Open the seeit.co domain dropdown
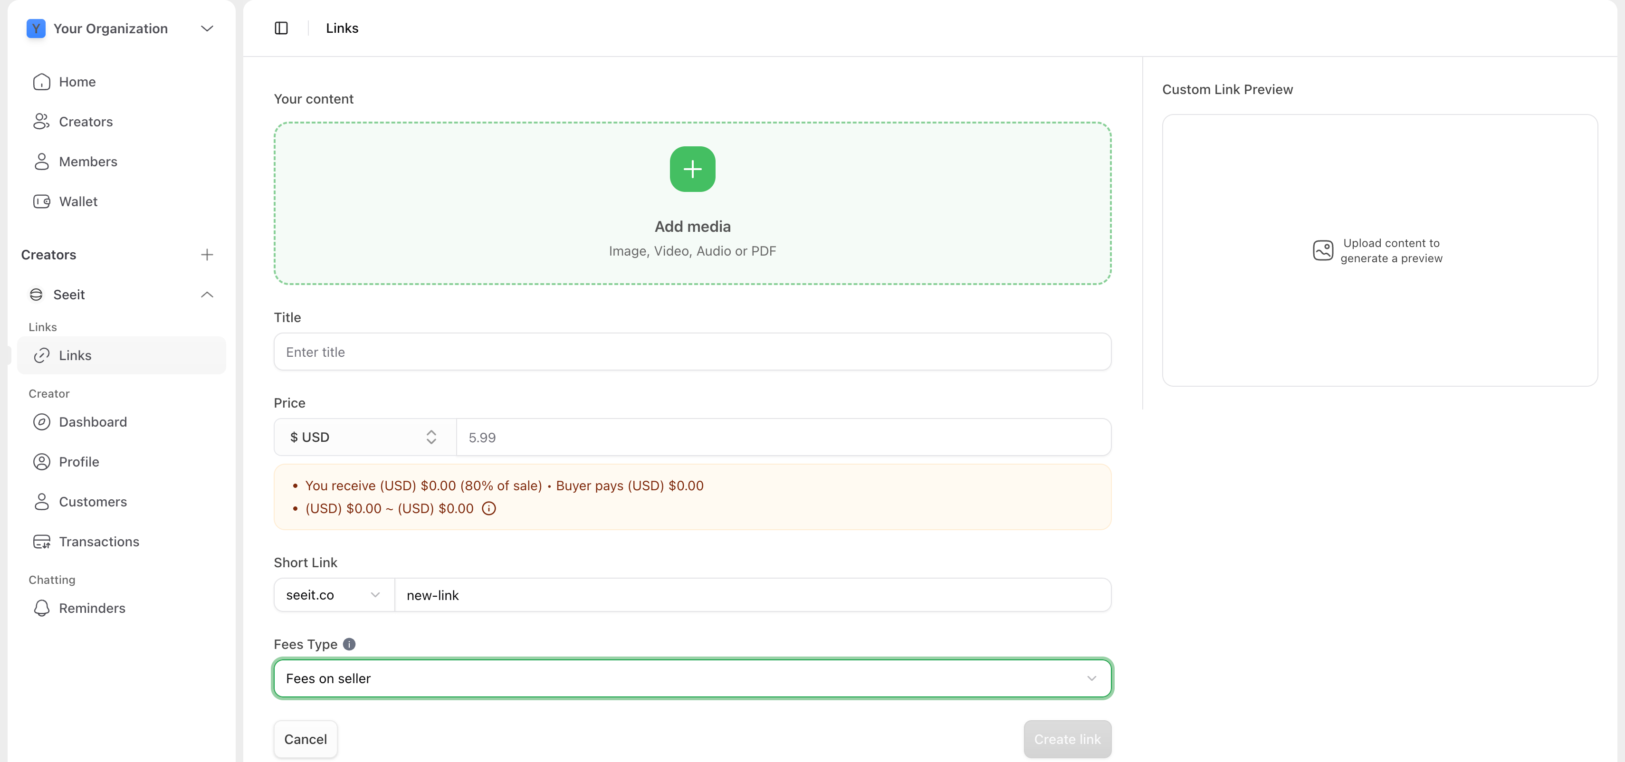Image resolution: width=1625 pixels, height=762 pixels. tap(334, 595)
